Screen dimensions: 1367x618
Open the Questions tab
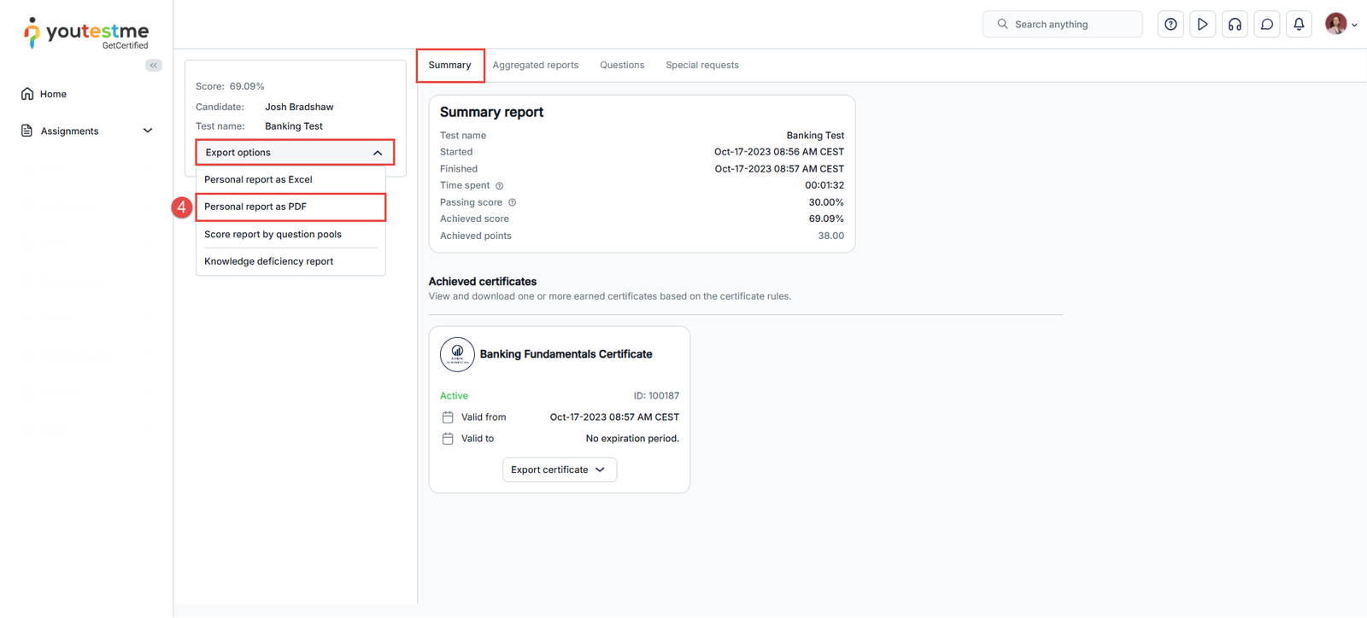622,66
